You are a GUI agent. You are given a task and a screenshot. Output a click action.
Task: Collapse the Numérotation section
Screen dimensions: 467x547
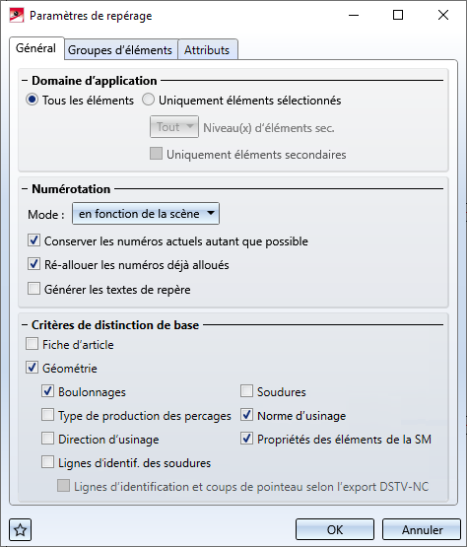tap(25, 188)
